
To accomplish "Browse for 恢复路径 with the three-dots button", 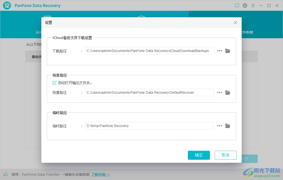I will 219,92.
